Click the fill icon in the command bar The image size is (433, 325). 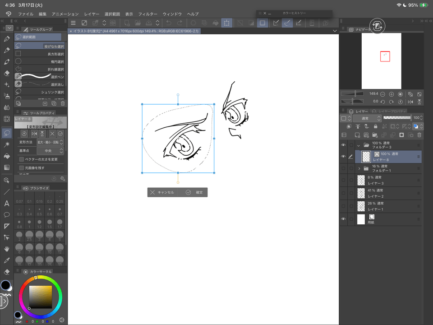[x=216, y=23]
